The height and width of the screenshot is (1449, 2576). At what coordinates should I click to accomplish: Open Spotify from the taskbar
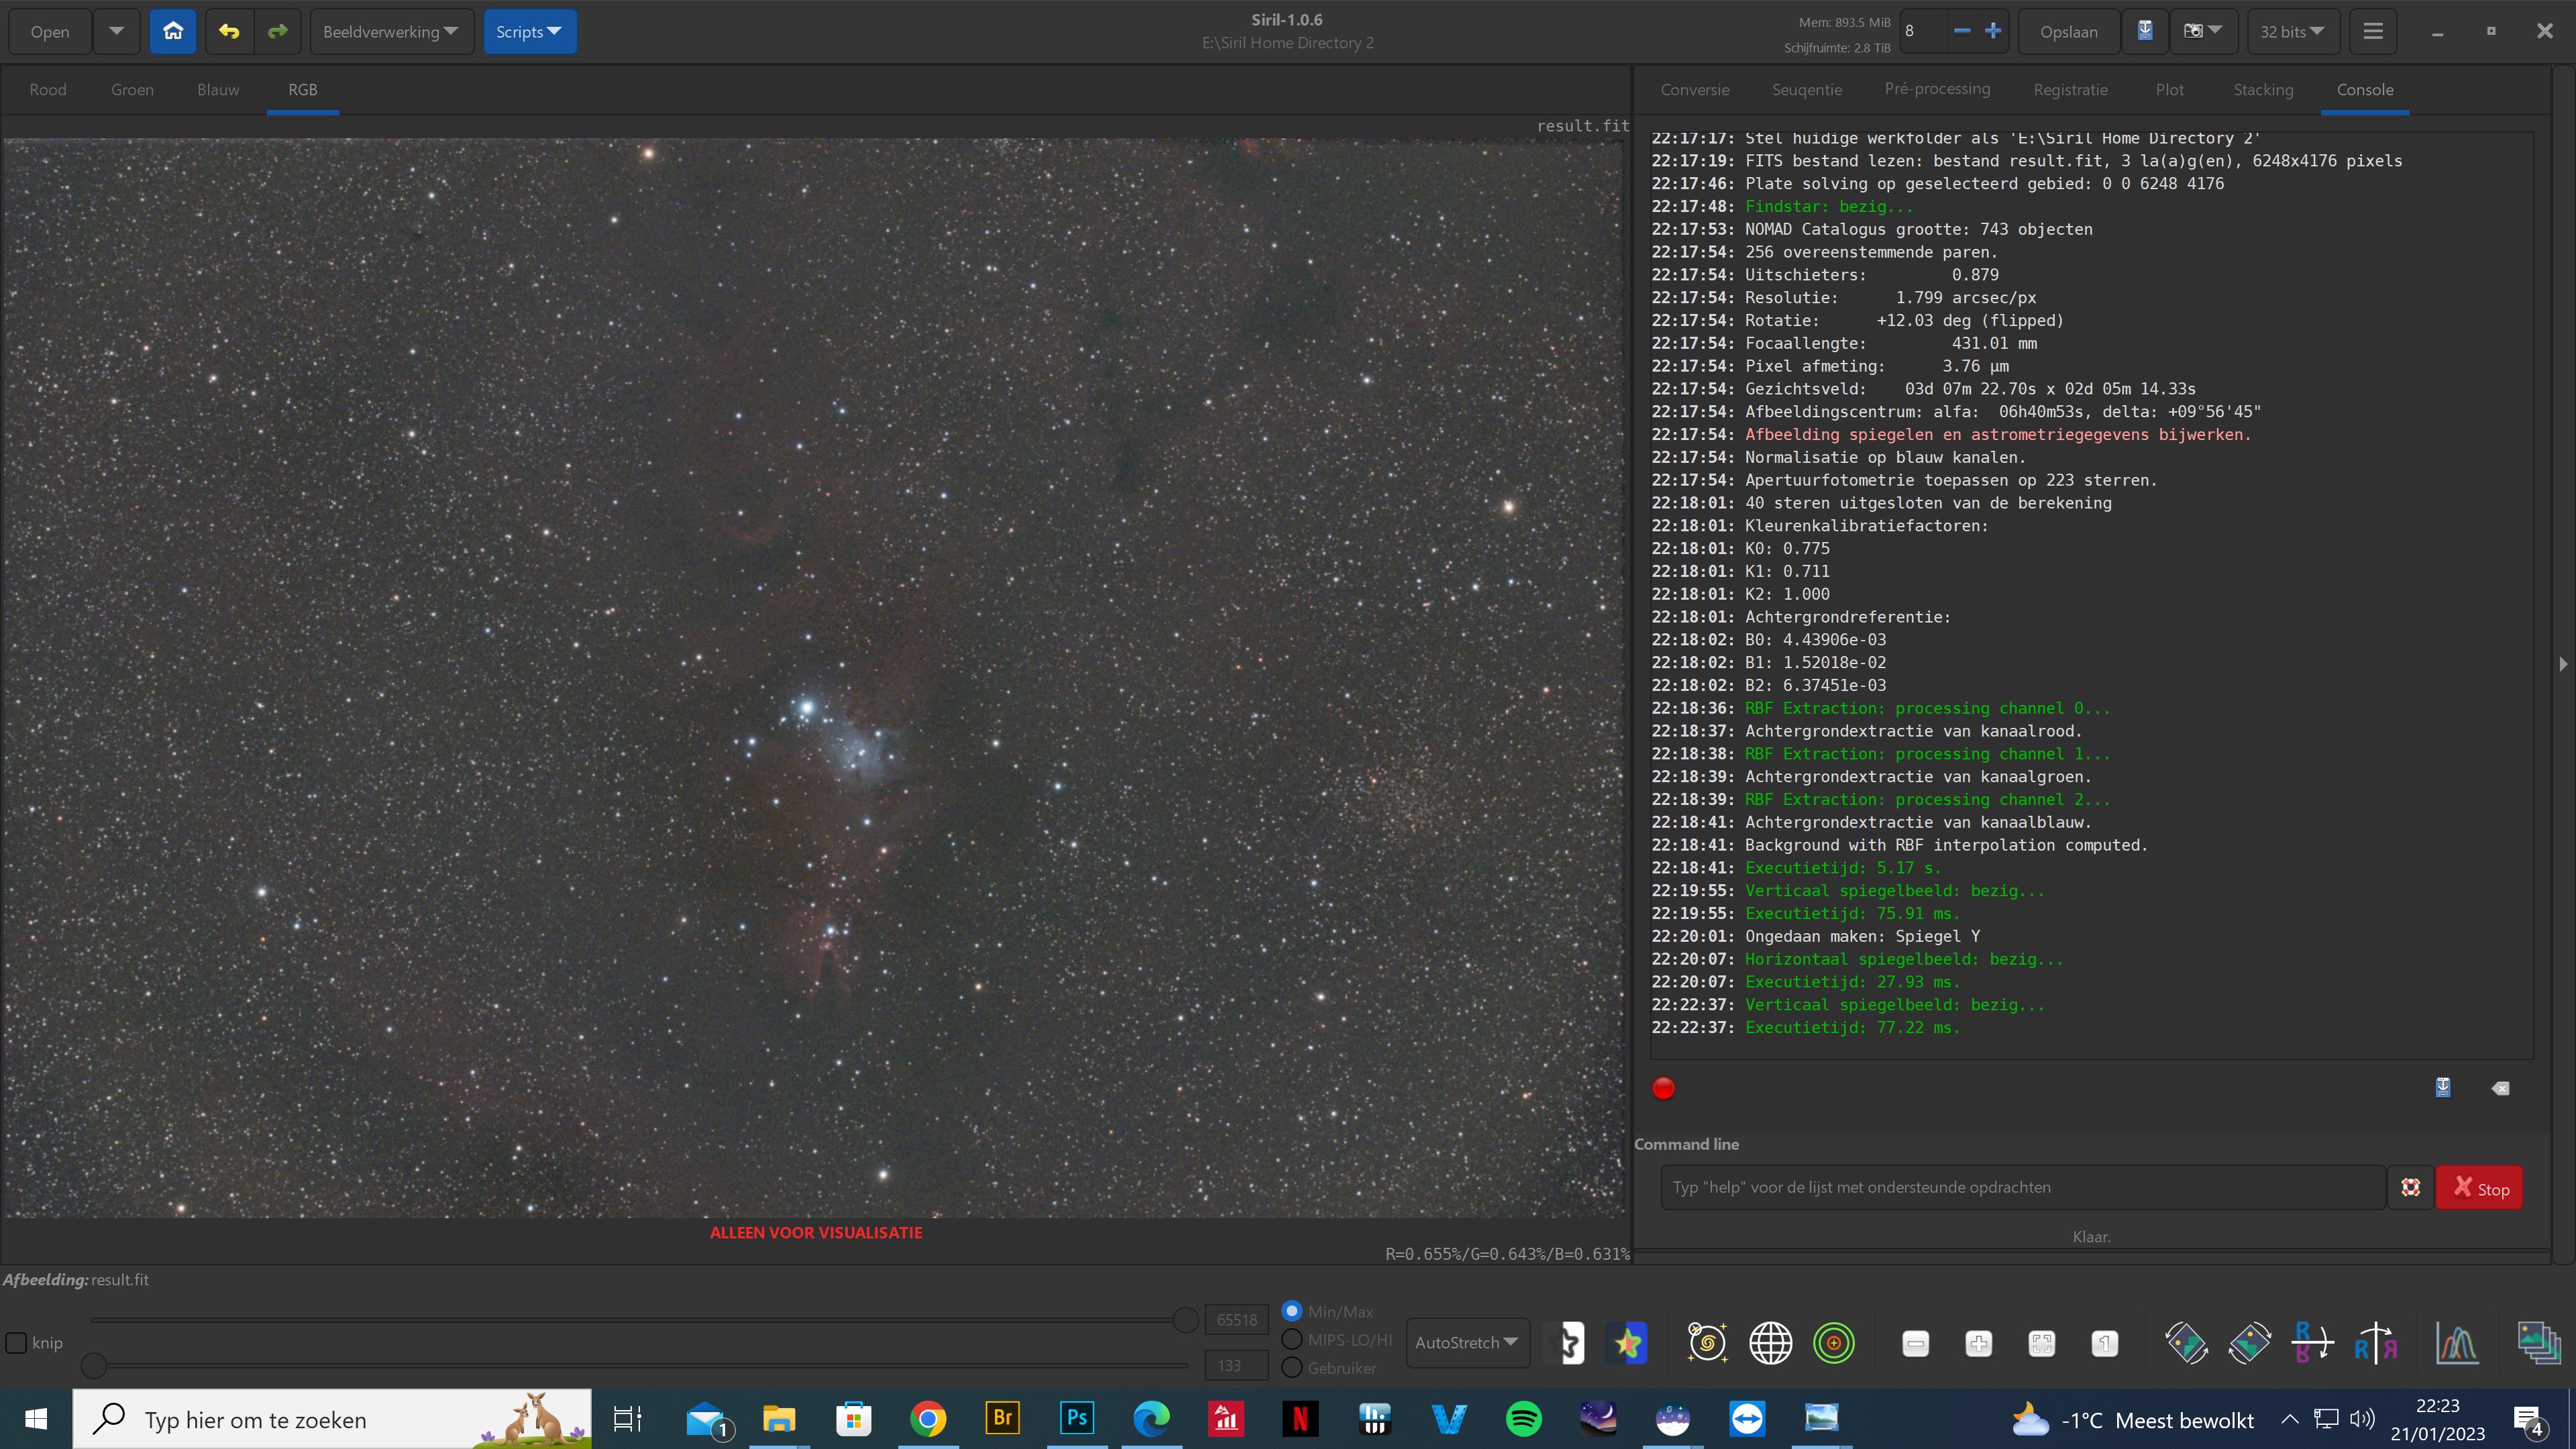[x=1524, y=1418]
